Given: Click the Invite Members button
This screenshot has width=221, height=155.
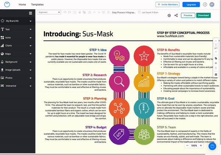Looking at the screenshot, I should click(x=168, y=4).
